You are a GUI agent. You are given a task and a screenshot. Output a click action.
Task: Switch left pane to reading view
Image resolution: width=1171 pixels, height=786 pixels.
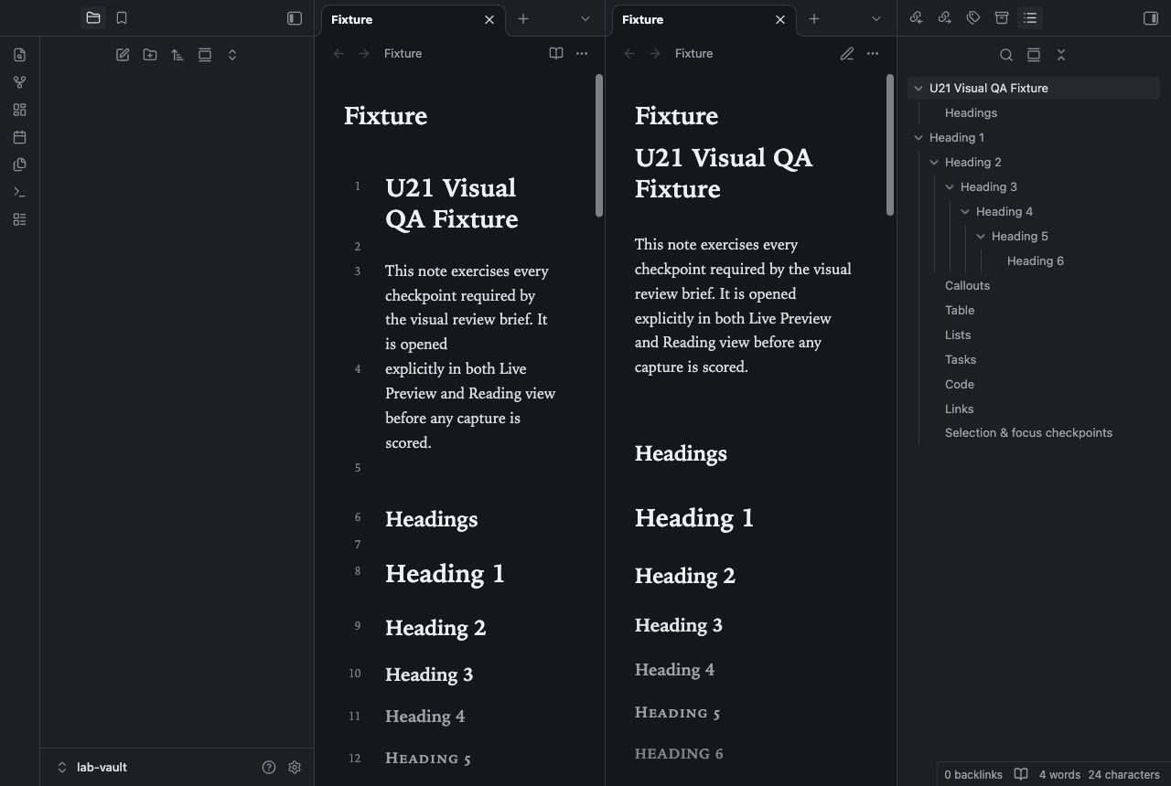click(x=556, y=53)
